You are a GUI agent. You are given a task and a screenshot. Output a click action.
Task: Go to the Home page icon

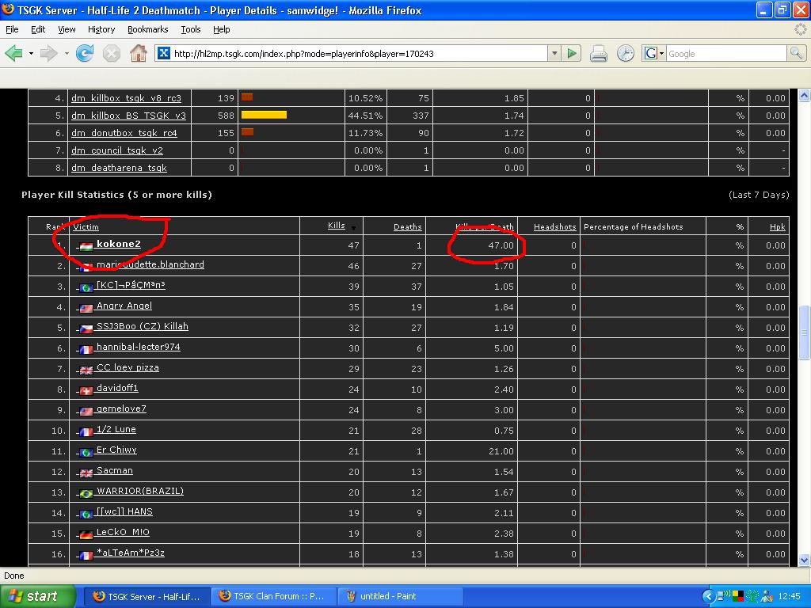[139, 54]
